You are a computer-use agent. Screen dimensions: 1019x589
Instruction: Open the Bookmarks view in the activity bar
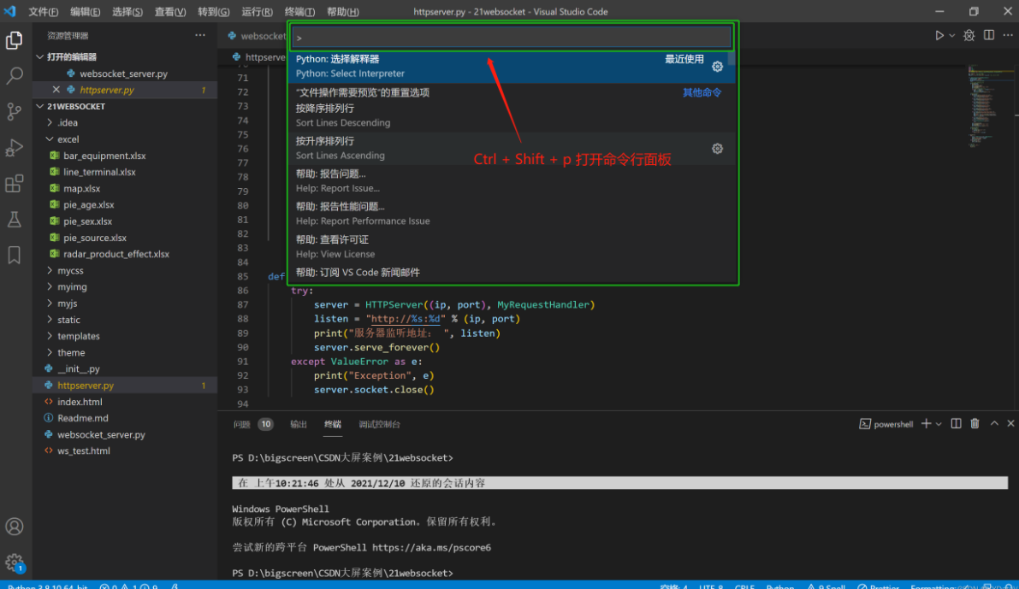(x=15, y=255)
